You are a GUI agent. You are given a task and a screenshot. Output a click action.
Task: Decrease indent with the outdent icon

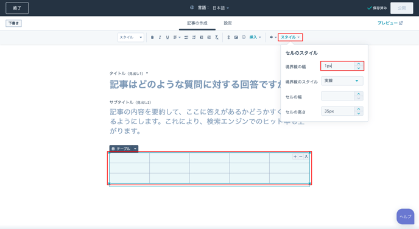(201, 37)
